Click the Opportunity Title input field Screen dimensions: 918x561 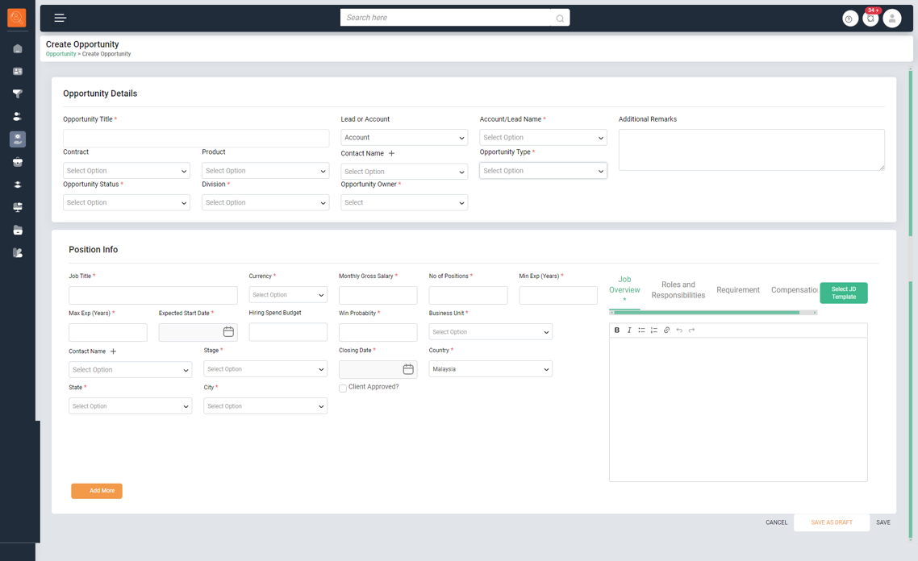click(x=196, y=138)
